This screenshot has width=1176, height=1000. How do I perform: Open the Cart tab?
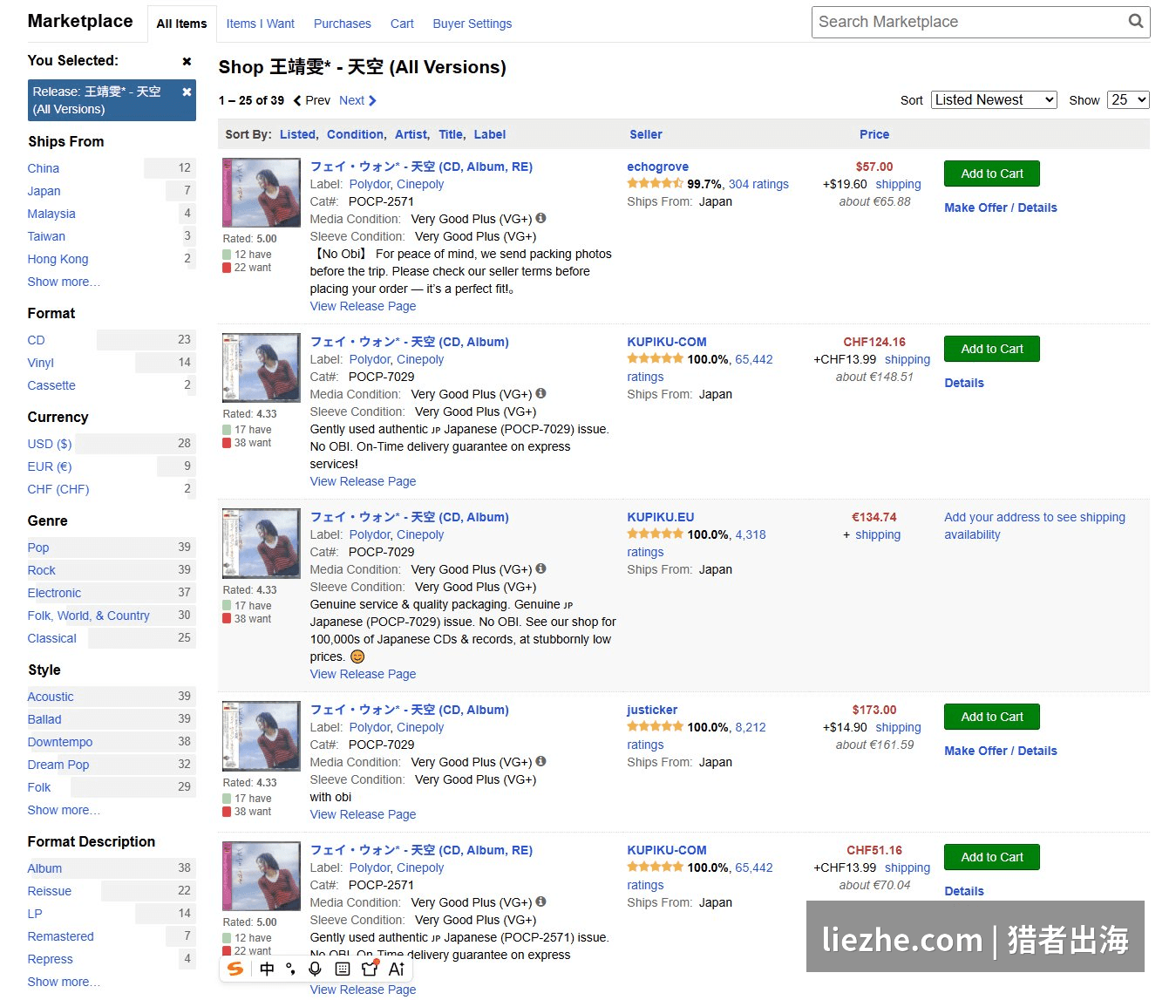tap(402, 24)
